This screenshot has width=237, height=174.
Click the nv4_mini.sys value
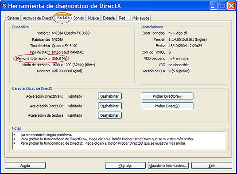(179, 59)
